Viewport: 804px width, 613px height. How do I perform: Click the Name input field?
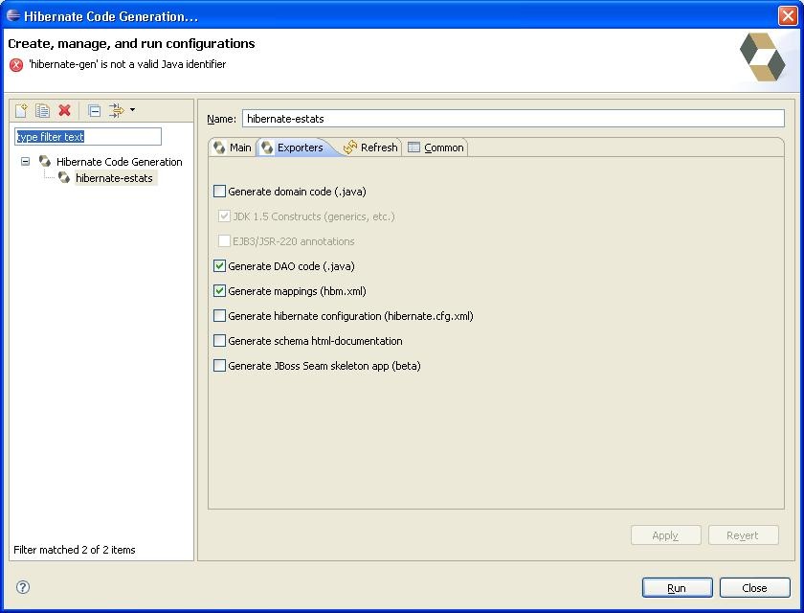tap(512, 119)
